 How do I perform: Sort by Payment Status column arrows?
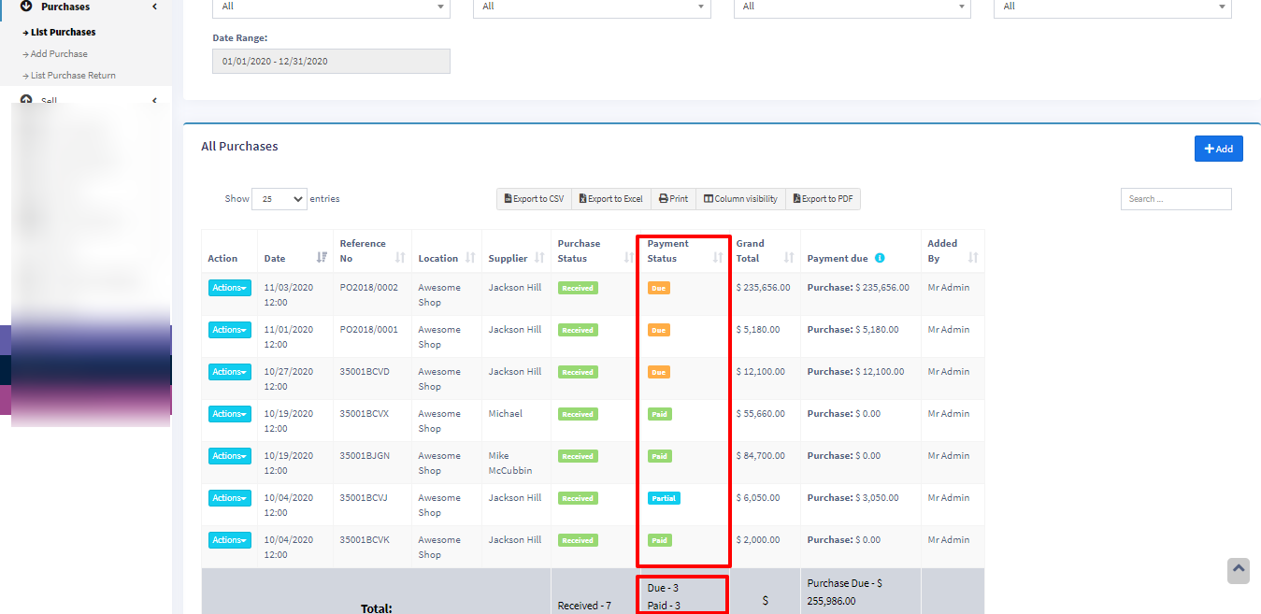(x=718, y=258)
